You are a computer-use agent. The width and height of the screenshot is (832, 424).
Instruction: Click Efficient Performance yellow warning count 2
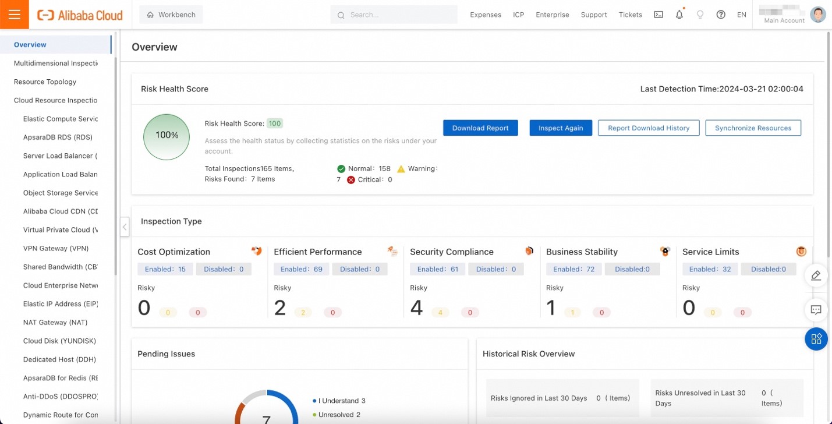303,313
